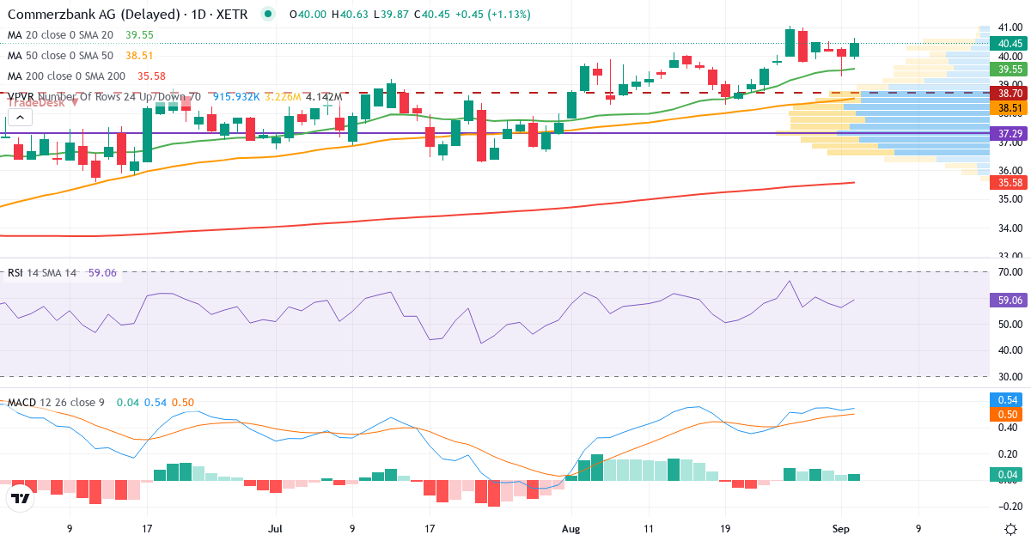Select the RSI 14 SMA 14 legend
Image resolution: width=1031 pixels, height=541 pixels.
[42, 273]
